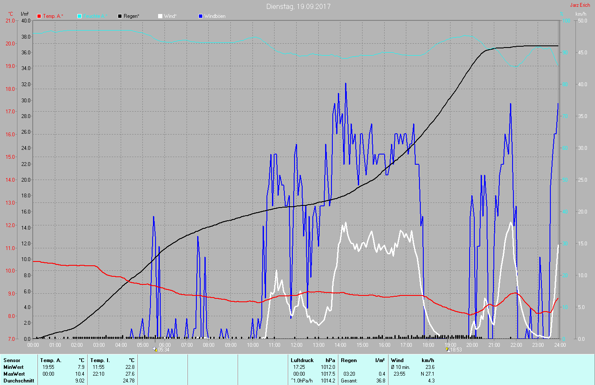Click the pressure value 1014.2

point(328,381)
